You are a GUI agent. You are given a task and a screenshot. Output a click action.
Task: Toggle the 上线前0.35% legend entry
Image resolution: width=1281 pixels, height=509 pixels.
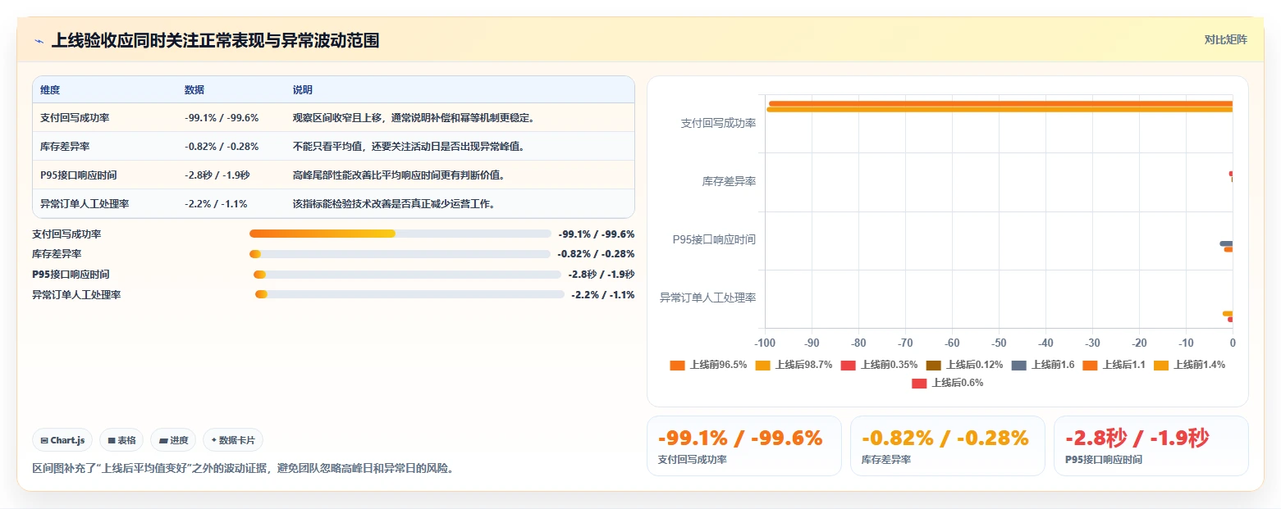[879, 365]
